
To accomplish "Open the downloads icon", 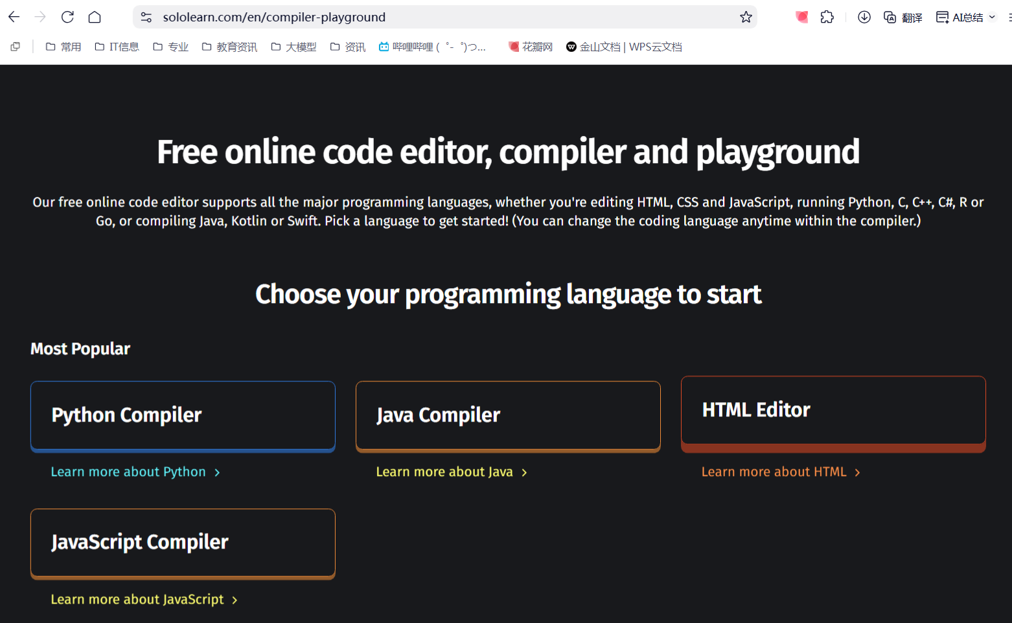I will (x=864, y=17).
